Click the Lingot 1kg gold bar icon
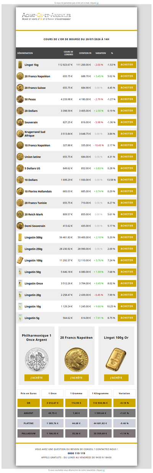The width and height of the screenshot is (153, 473). tap(20, 65)
